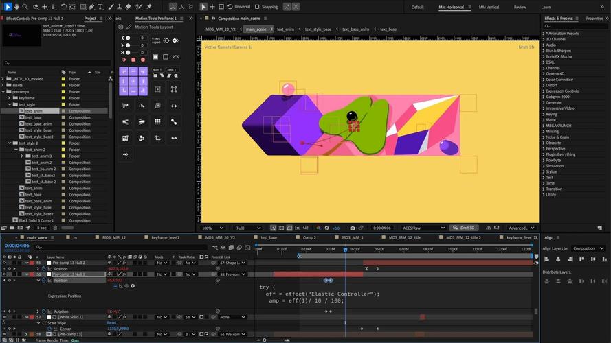Click the align left edges icon
Viewport: 611px width, 343px height.
click(546, 259)
